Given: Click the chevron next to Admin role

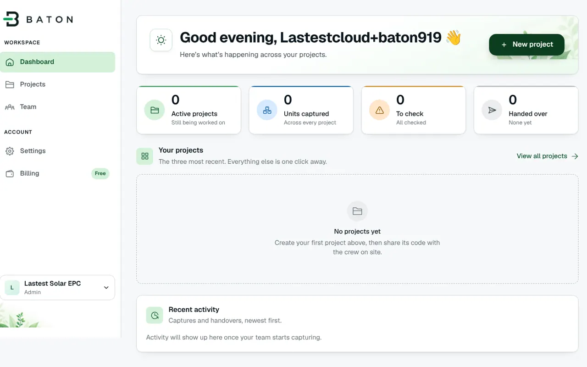Looking at the screenshot, I should coord(106,288).
